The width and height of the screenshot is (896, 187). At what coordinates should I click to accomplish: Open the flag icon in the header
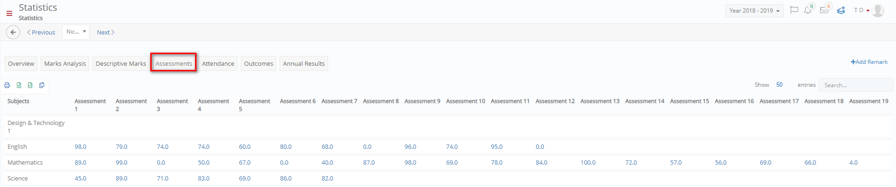click(x=794, y=10)
